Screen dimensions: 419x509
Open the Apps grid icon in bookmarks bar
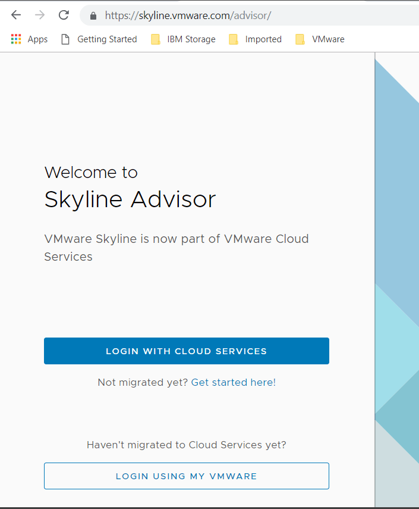coord(16,39)
